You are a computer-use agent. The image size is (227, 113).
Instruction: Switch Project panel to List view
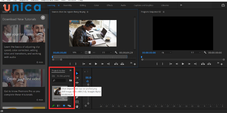pyautogui.click(x=59, y=106)
